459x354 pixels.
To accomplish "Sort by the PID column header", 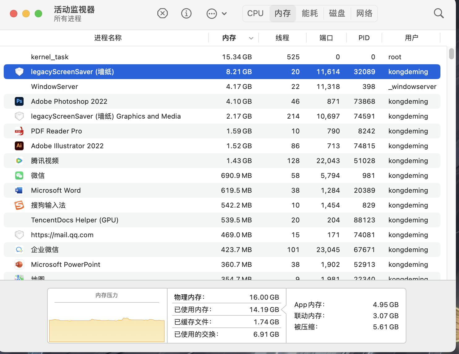I will [364, 38].
